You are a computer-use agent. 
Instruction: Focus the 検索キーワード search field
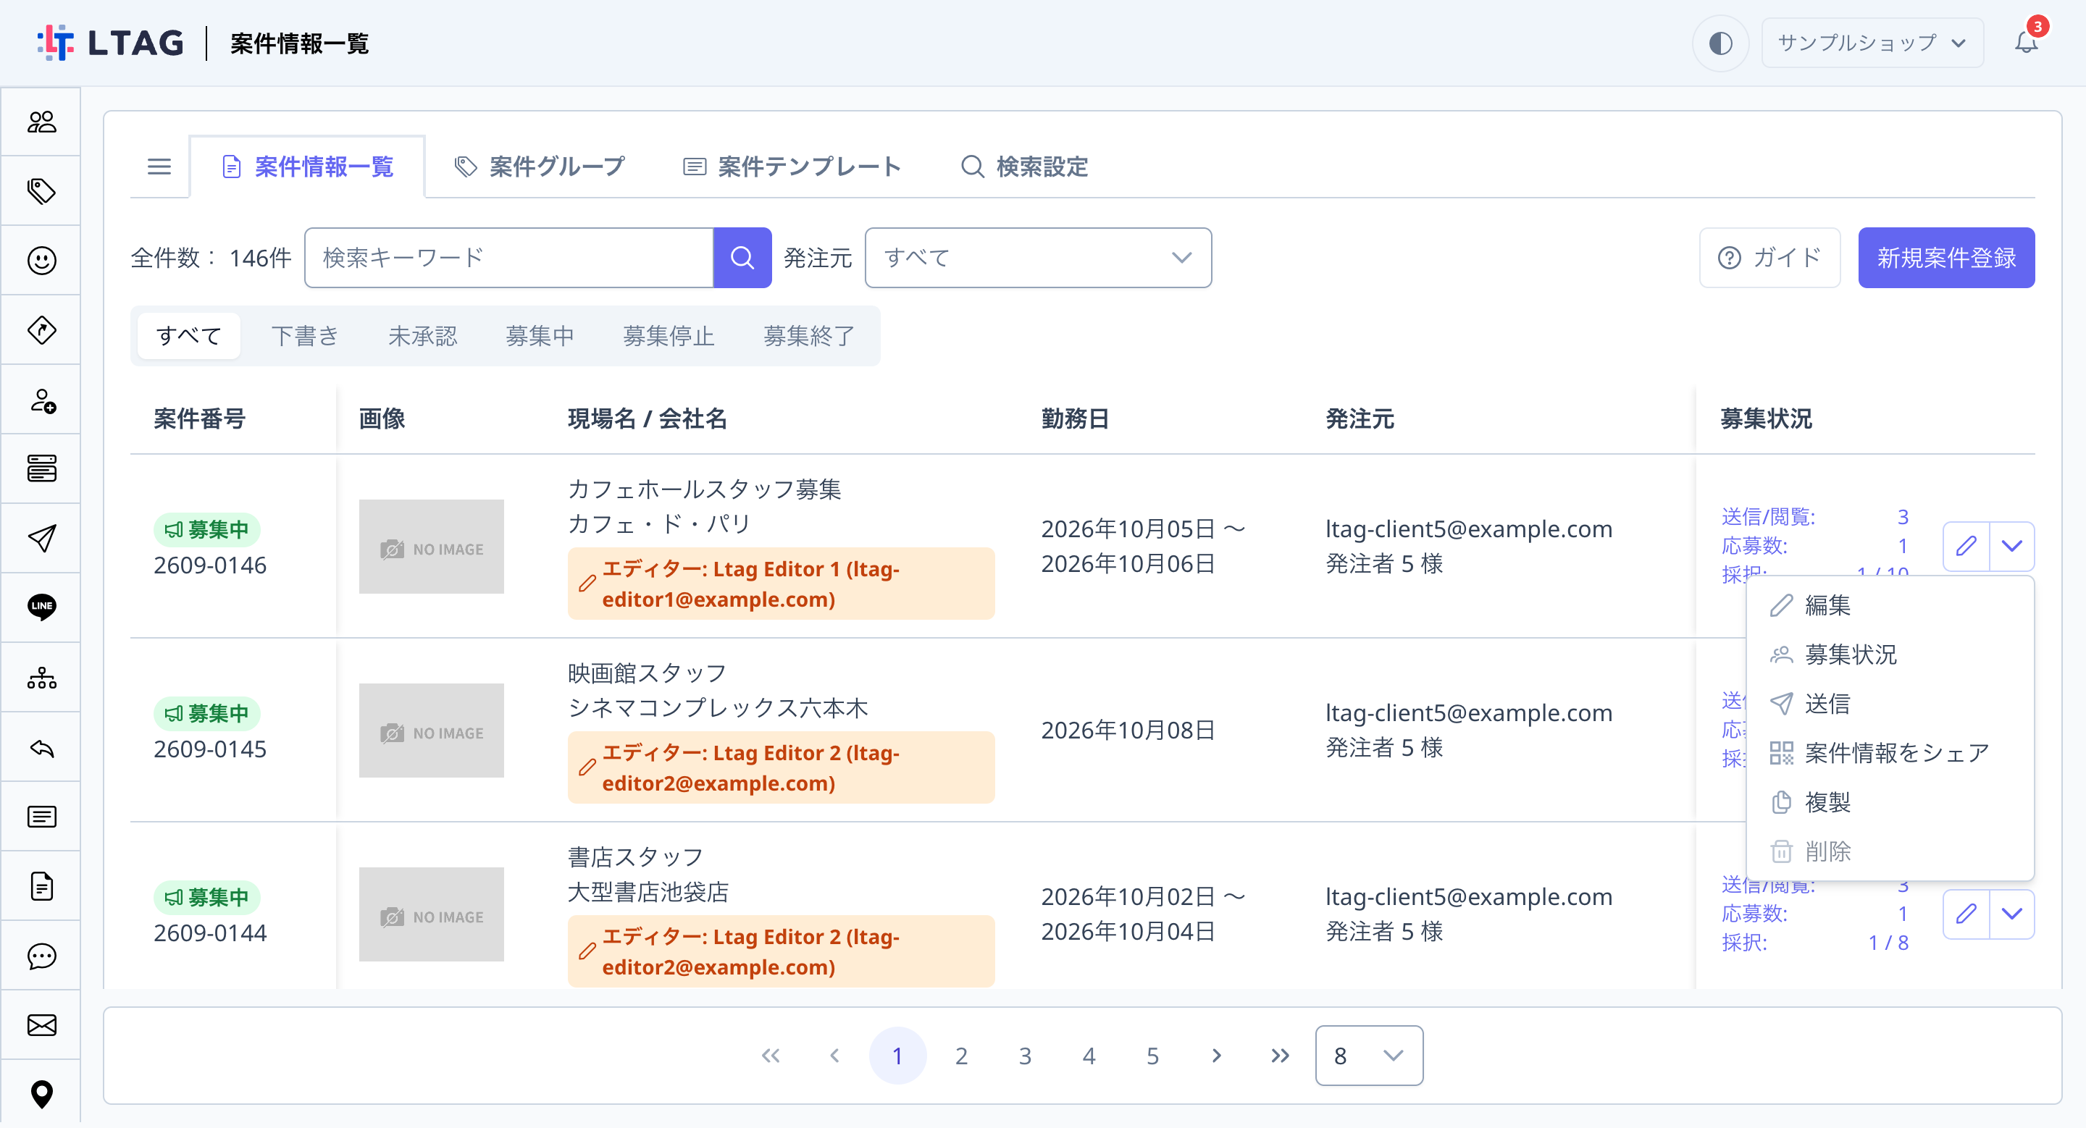click(508, 257)
